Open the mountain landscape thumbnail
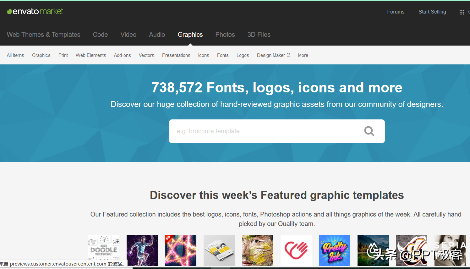The image size is (470, 269). (373, 250)
